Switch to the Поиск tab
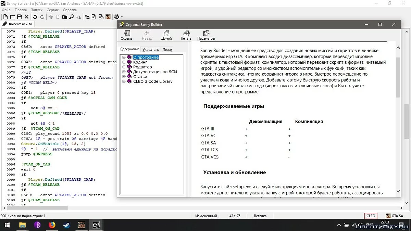Screen dimensions: 411x231 click(x=167, y=50)
